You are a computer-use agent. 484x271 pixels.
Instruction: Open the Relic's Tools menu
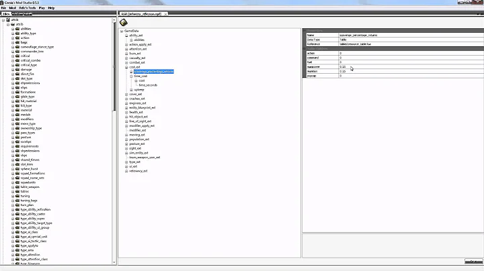pos(28,8)
